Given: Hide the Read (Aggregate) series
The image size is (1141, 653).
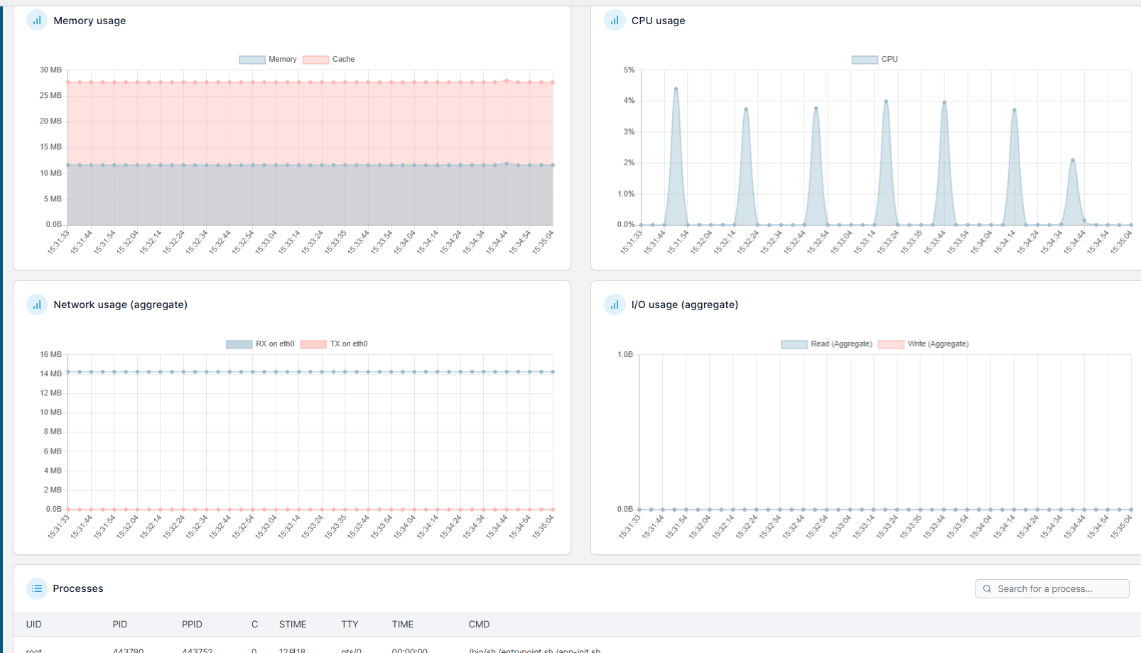Looking at the screenshot, I should pyautogui.click(x=826, y=344).
